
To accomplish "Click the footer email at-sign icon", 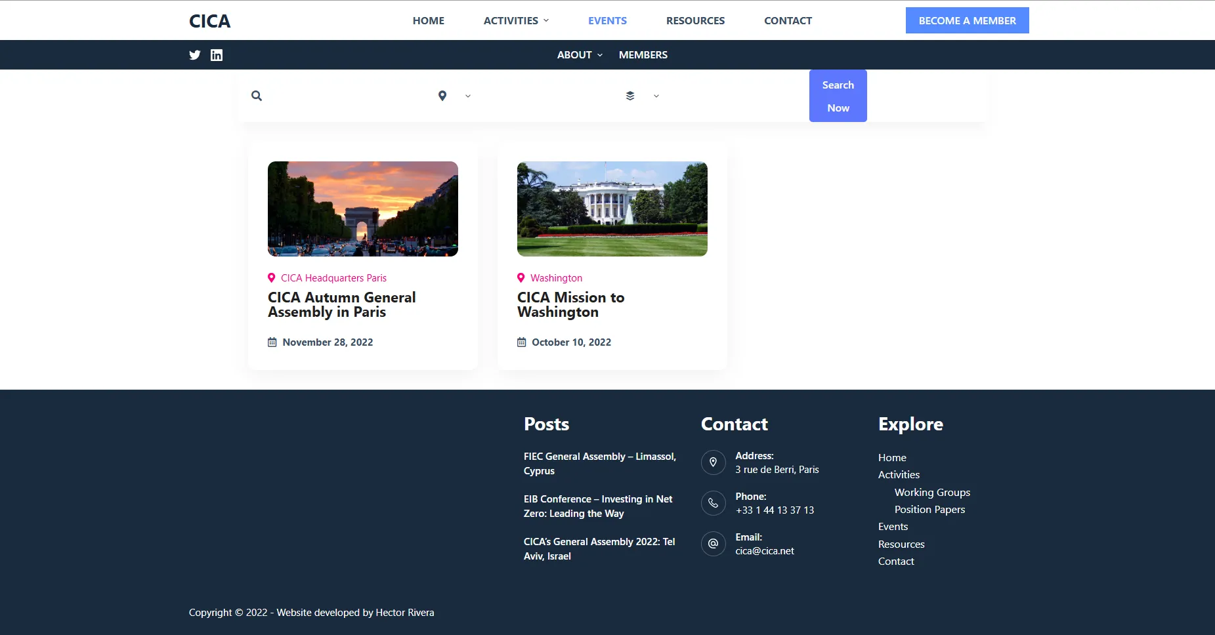I will point(713,544).
